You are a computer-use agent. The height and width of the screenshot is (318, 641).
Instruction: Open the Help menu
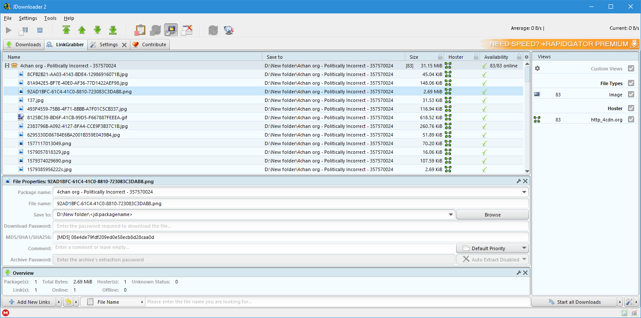pos(69,18)
